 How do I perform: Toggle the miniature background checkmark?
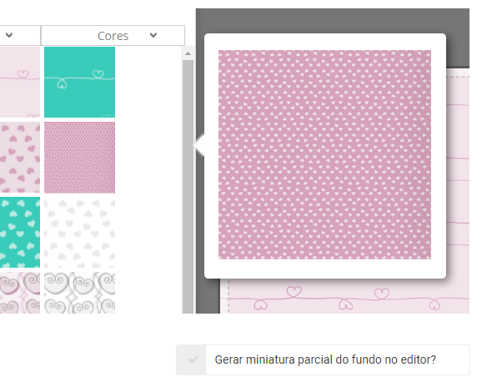[x=191, y=359]
